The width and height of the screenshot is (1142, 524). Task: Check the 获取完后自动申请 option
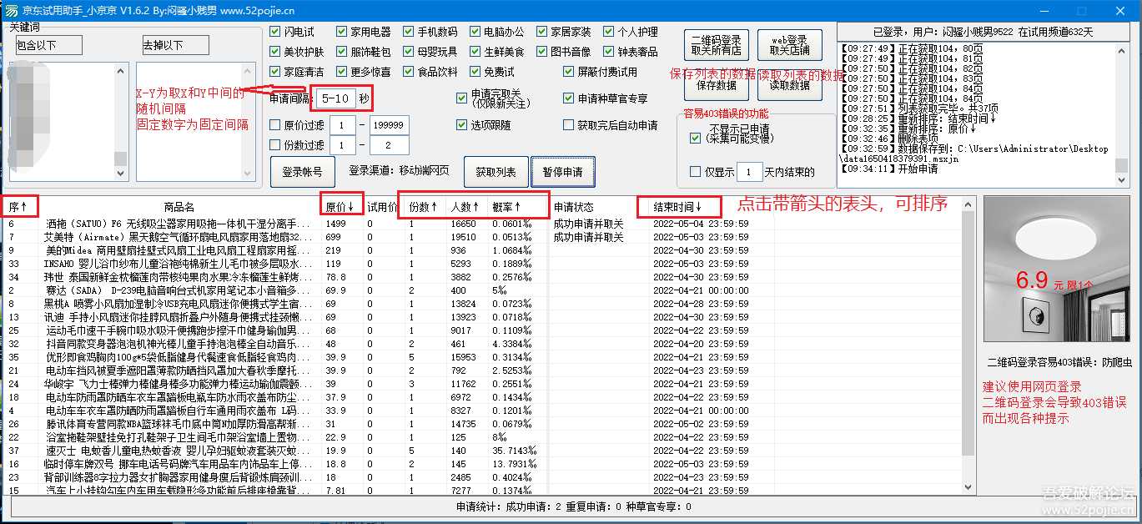tap(567, 125)
